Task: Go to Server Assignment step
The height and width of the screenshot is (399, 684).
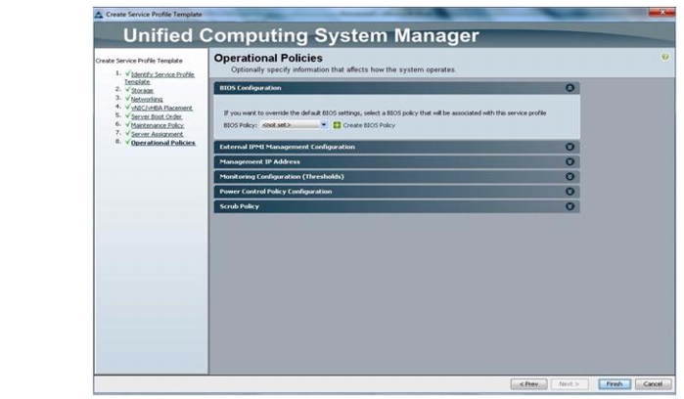Action: (157, 134)
